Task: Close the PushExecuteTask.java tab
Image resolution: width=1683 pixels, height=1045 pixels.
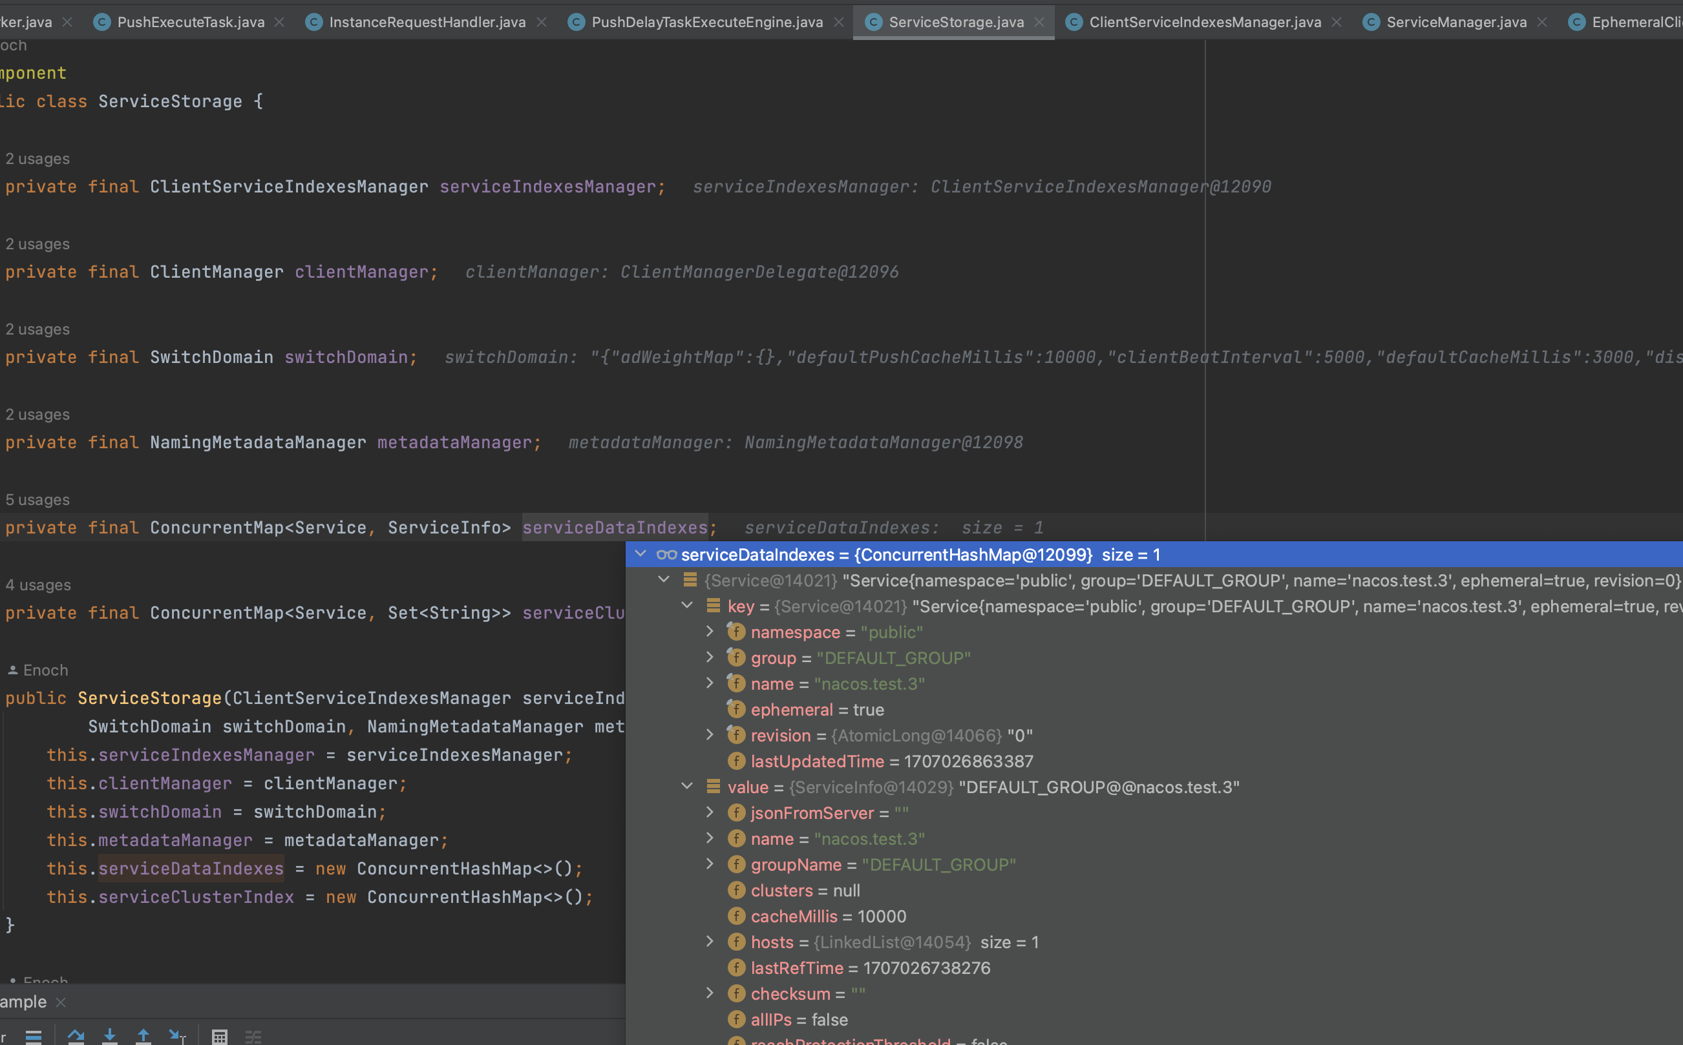Action: click(279, 22)
